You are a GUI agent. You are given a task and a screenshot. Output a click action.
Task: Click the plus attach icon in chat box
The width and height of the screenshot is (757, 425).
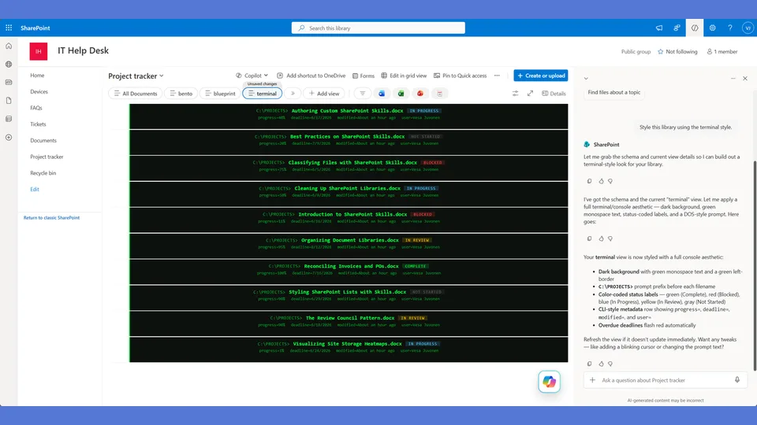[x=592, y=380]
